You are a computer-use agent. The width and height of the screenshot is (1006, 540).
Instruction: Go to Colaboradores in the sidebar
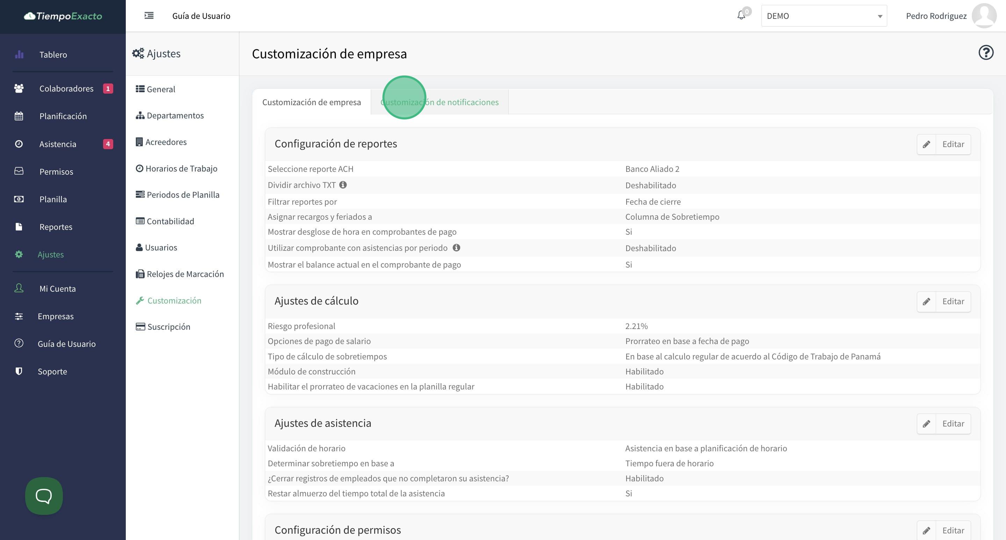pyautogui.click(x=66, y=89)
